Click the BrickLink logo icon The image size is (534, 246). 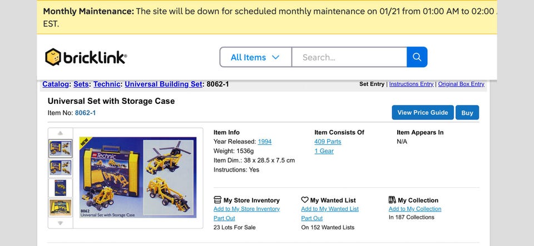(x=53, y=57)
